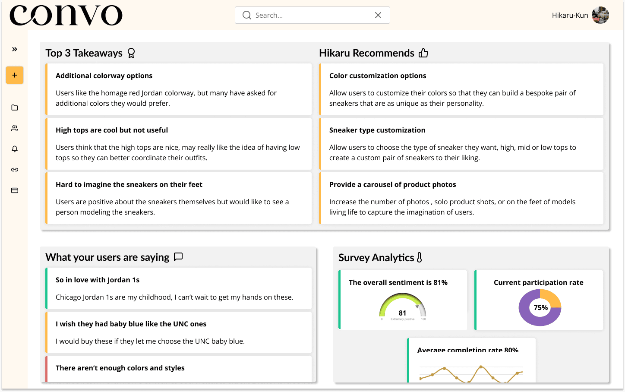Click the link integrations icon in sidebar
This screenshot has height=392, width=625.
[x=14, y=169]
